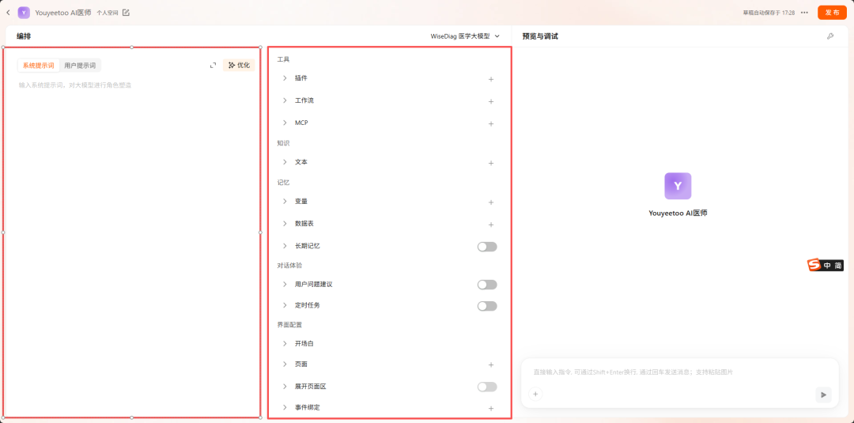Open the debug wrench icon in preview panel
This screenshot has width=854, height=423.
[830, 36]
